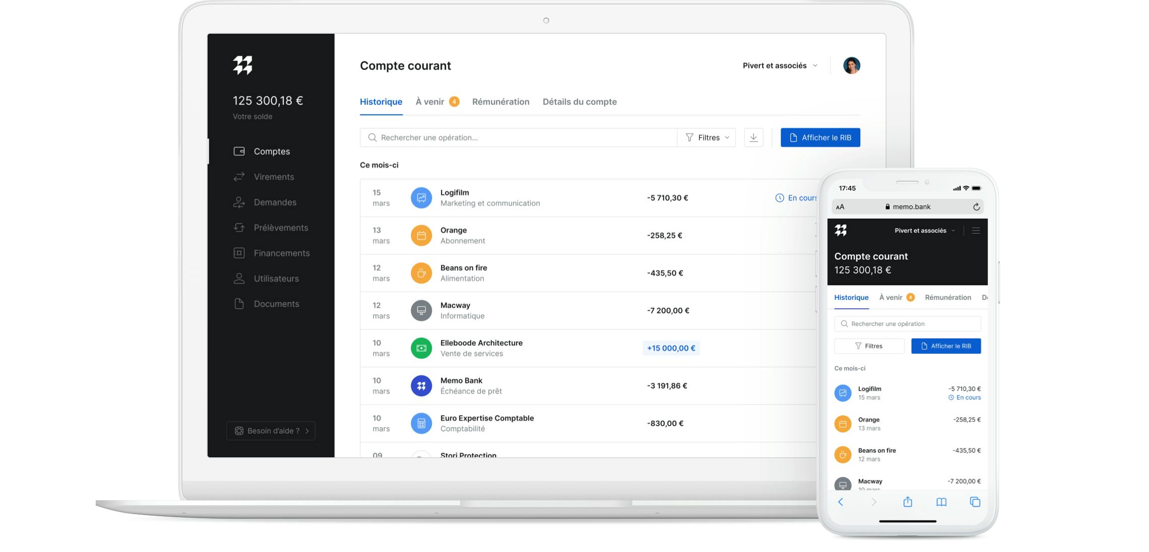Click the memo.bank address bar on phone

click(908, 206)
